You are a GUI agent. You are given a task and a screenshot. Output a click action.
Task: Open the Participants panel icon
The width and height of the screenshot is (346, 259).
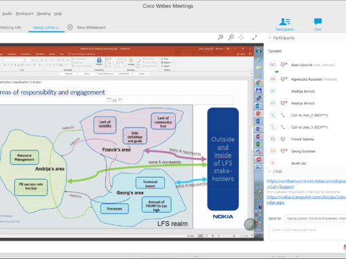tap(284, 24)
